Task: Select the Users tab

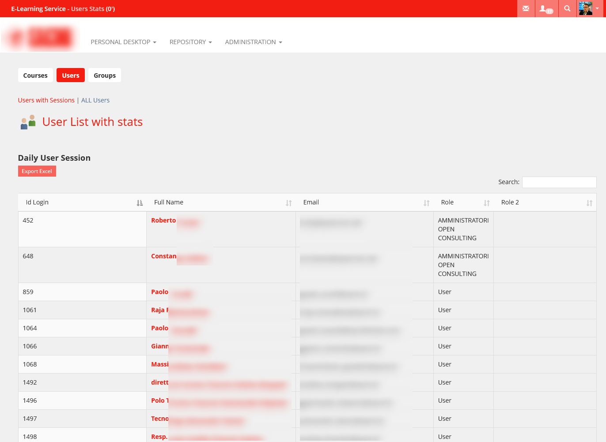Action: 71,76
